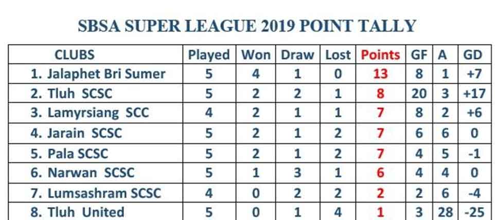The image size is (495, 220).
Task: Select the GD column header
Action: (472, 55)
